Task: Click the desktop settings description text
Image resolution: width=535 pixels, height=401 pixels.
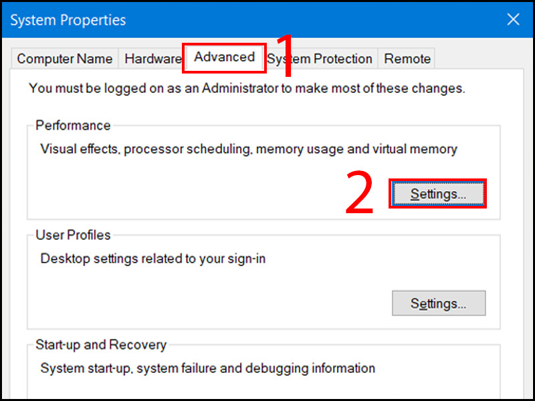Action: point(153,258)
